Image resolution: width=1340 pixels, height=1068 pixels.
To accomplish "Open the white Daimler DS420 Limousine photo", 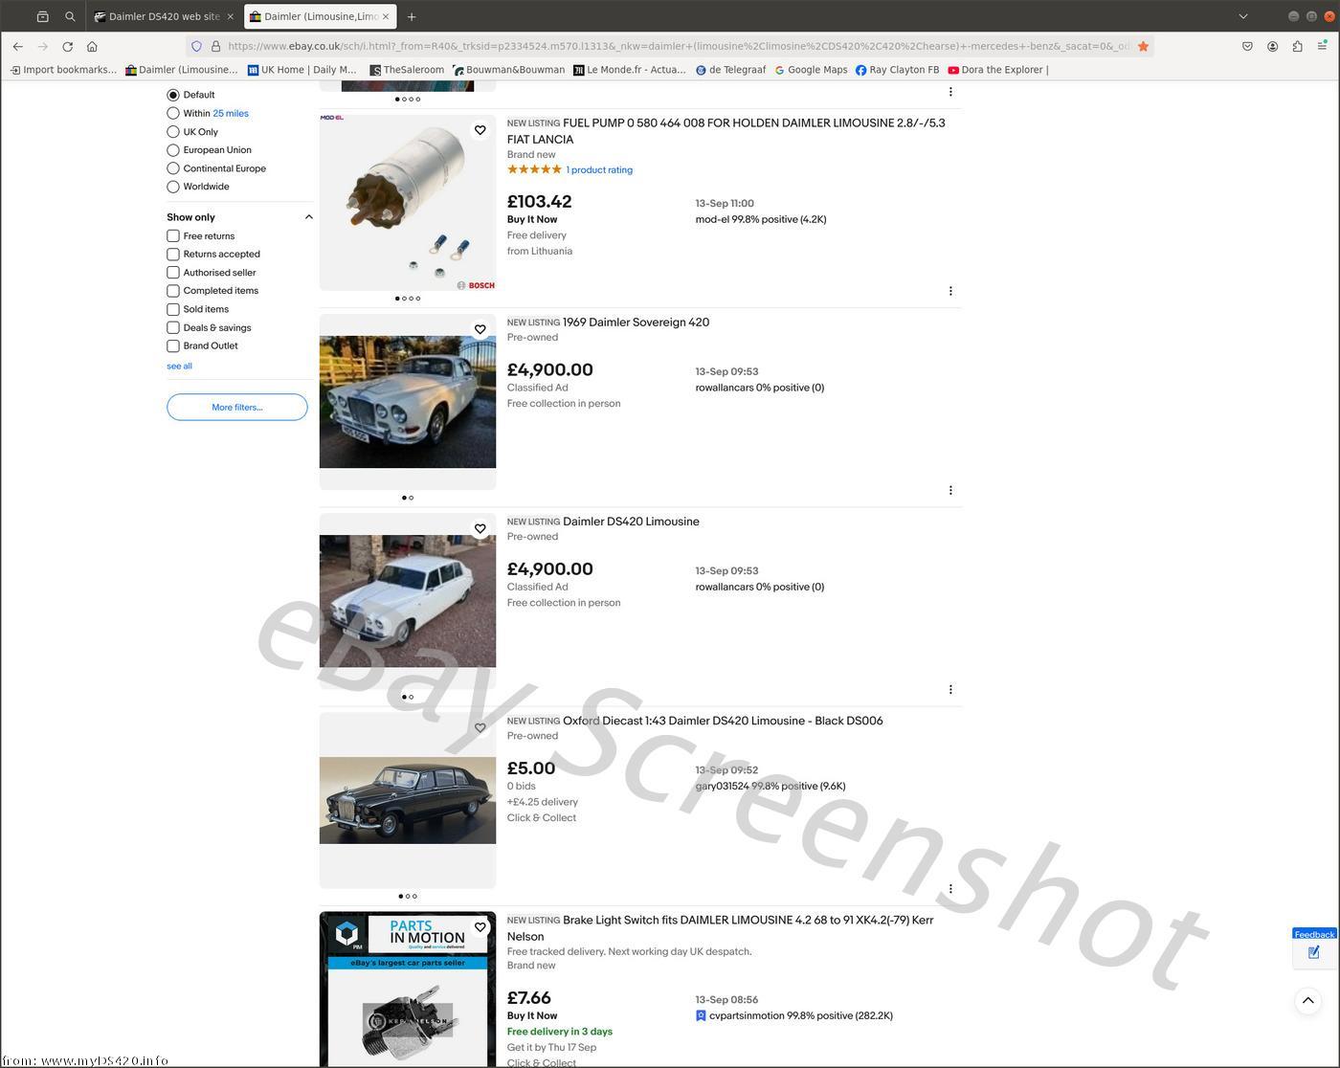I will tap(408, 601).
